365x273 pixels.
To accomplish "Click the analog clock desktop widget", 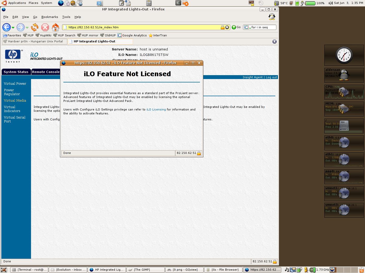I will 344,55.
